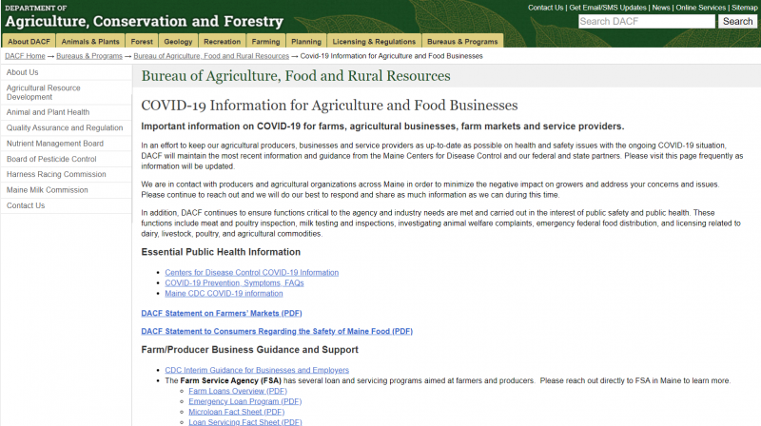Open Microloan Fact Sheet PDF link
761x426 pixels.
point(236,412)
